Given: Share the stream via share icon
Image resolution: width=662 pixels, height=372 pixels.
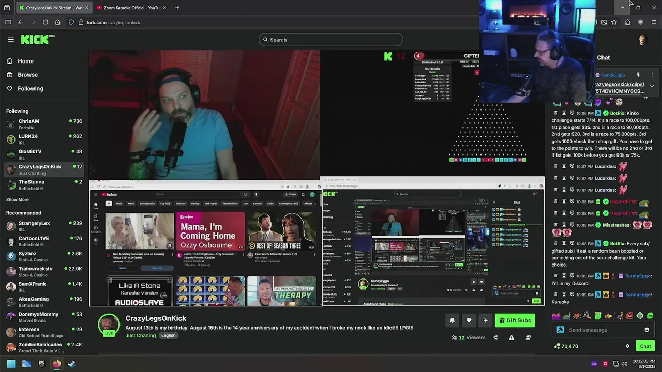Looking at the screenshot, I should [495, 337].
